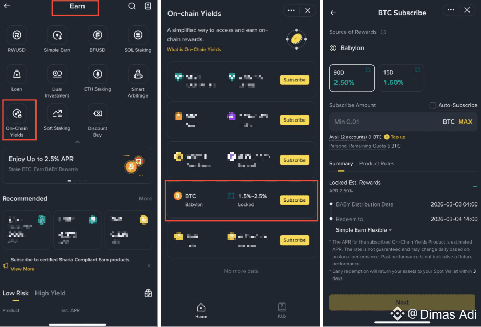Select the 90D 2.50% term option
The image size is (481, 327).
pos(352,78)
